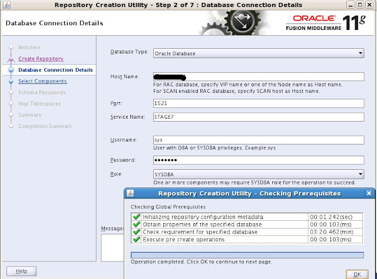This screenshot has height=279, width=377.
Task: Click the 'Port:' label
Action: pyautogui.click(x=117, y=103)
